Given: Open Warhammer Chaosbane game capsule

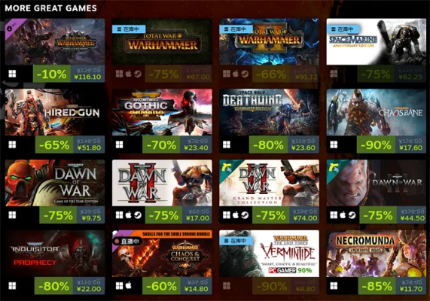Looking at the screenshot, I should 377,112.
